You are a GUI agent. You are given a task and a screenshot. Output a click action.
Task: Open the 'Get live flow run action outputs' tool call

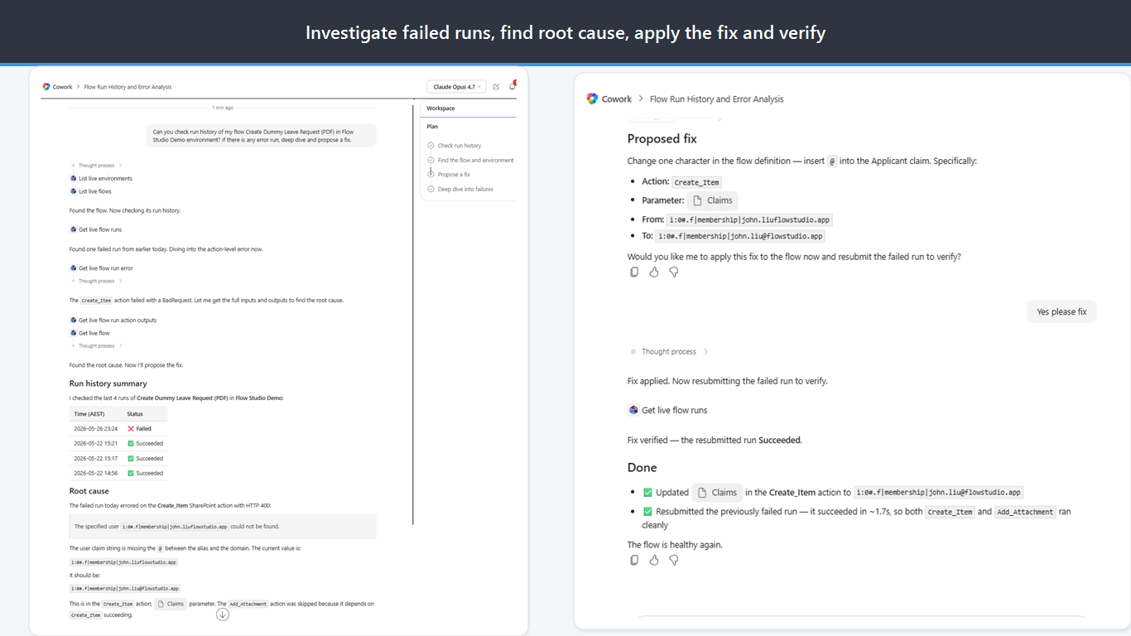click(113, 320)
